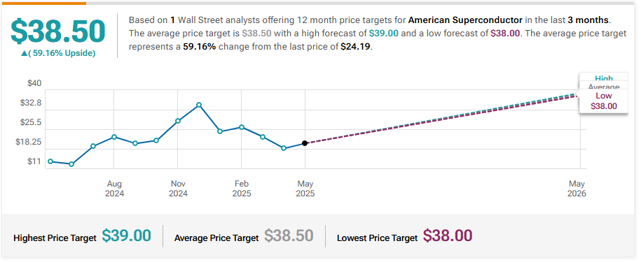Click the large $38.50 price target headline
Image resolution: width=641 pixels, height=262 pixels.
tap(57, 31)
